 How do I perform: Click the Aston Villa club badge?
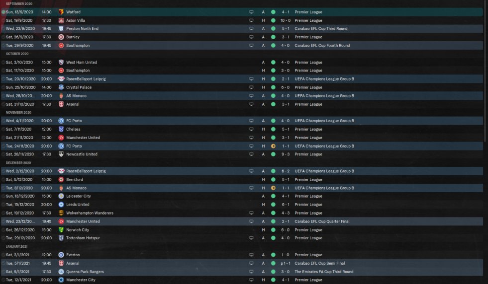pos(61,20)
